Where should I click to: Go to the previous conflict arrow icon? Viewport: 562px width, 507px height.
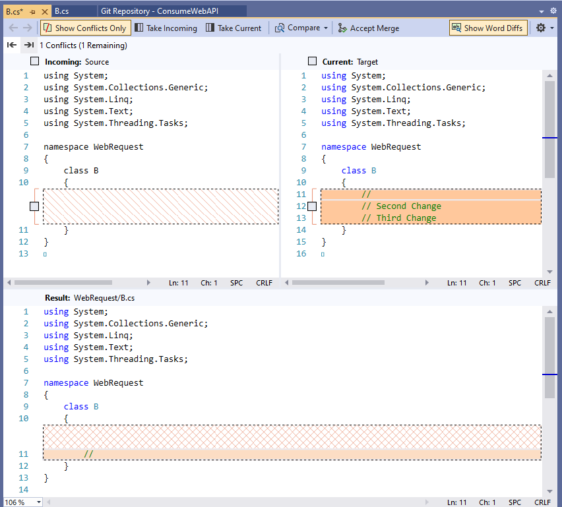pyautogui.click(x=12, y=45)
